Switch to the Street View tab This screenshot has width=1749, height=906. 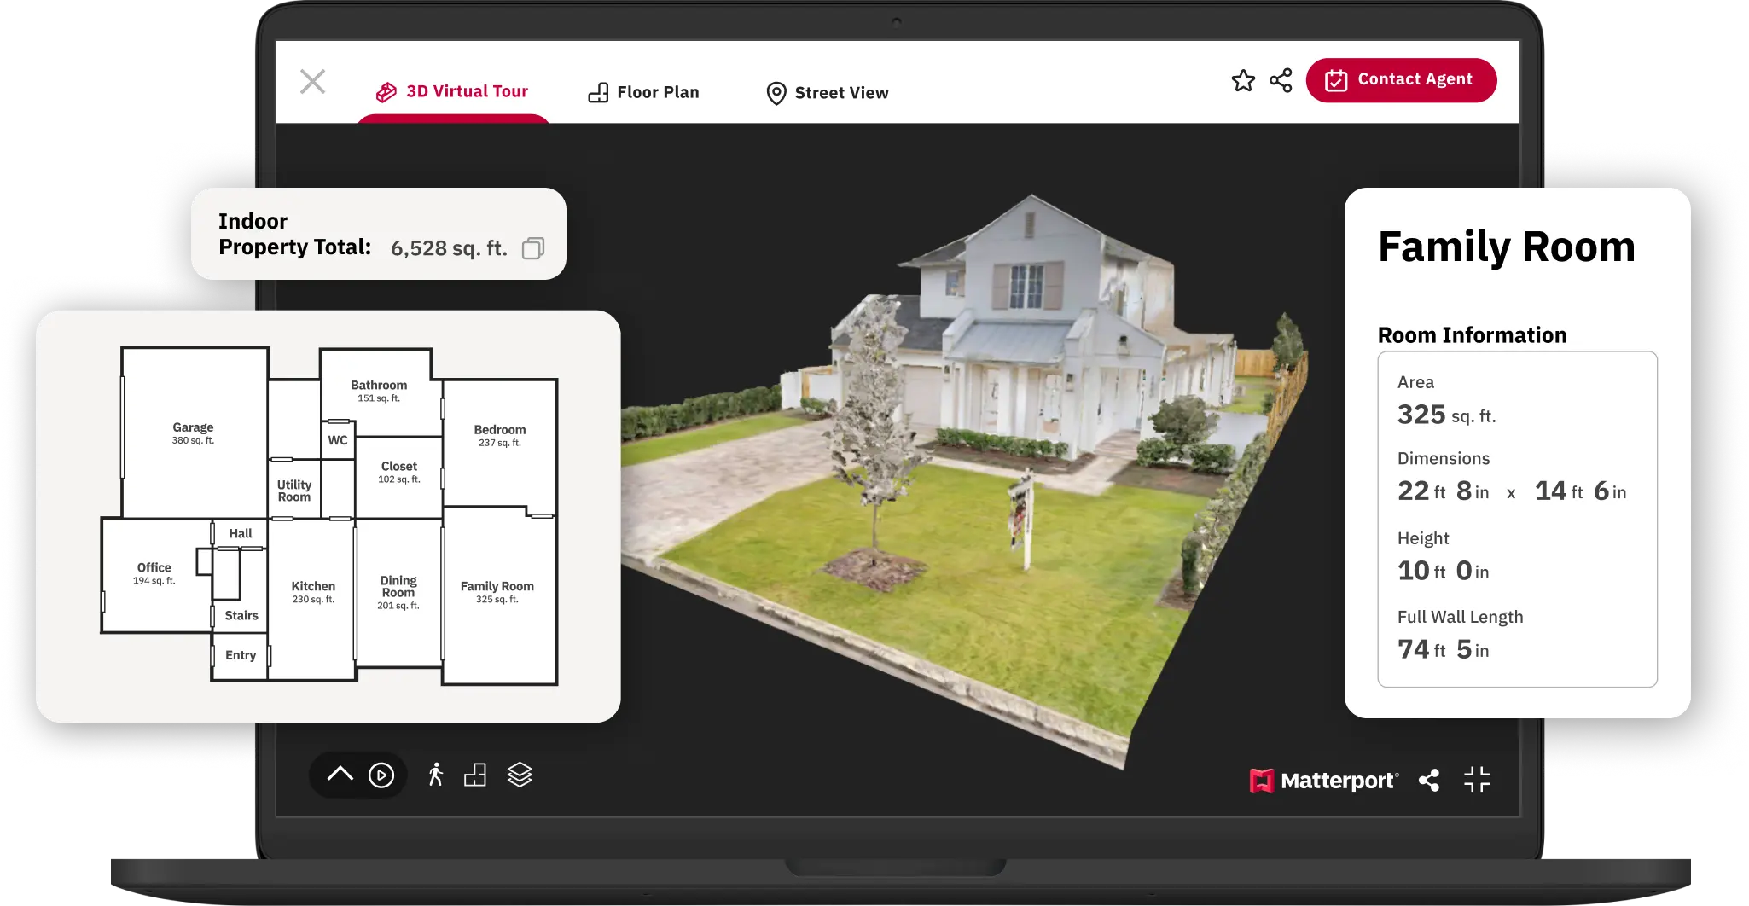(827, 93)
